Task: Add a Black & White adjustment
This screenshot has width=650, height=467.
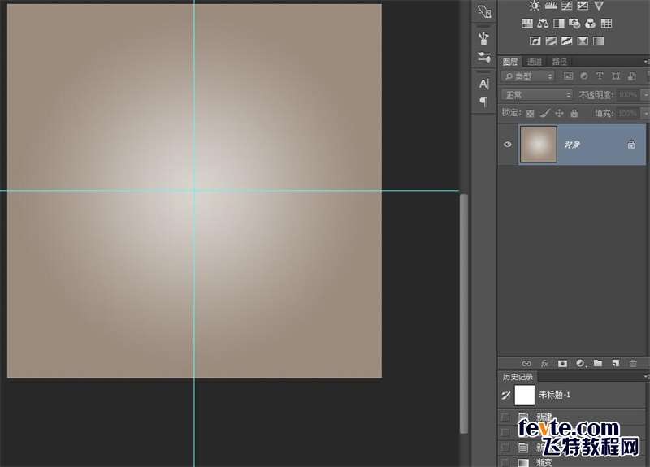Action: 559,24
